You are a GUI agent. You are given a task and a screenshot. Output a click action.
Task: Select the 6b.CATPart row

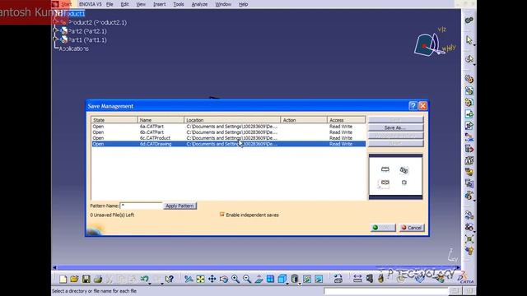[x=229, y=132]
